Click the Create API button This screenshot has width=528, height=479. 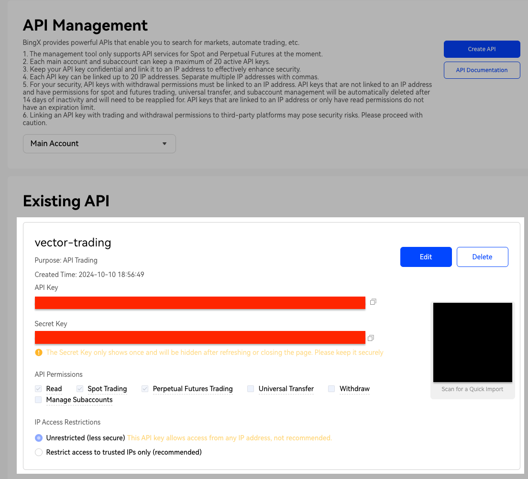(x=482, y=49)
